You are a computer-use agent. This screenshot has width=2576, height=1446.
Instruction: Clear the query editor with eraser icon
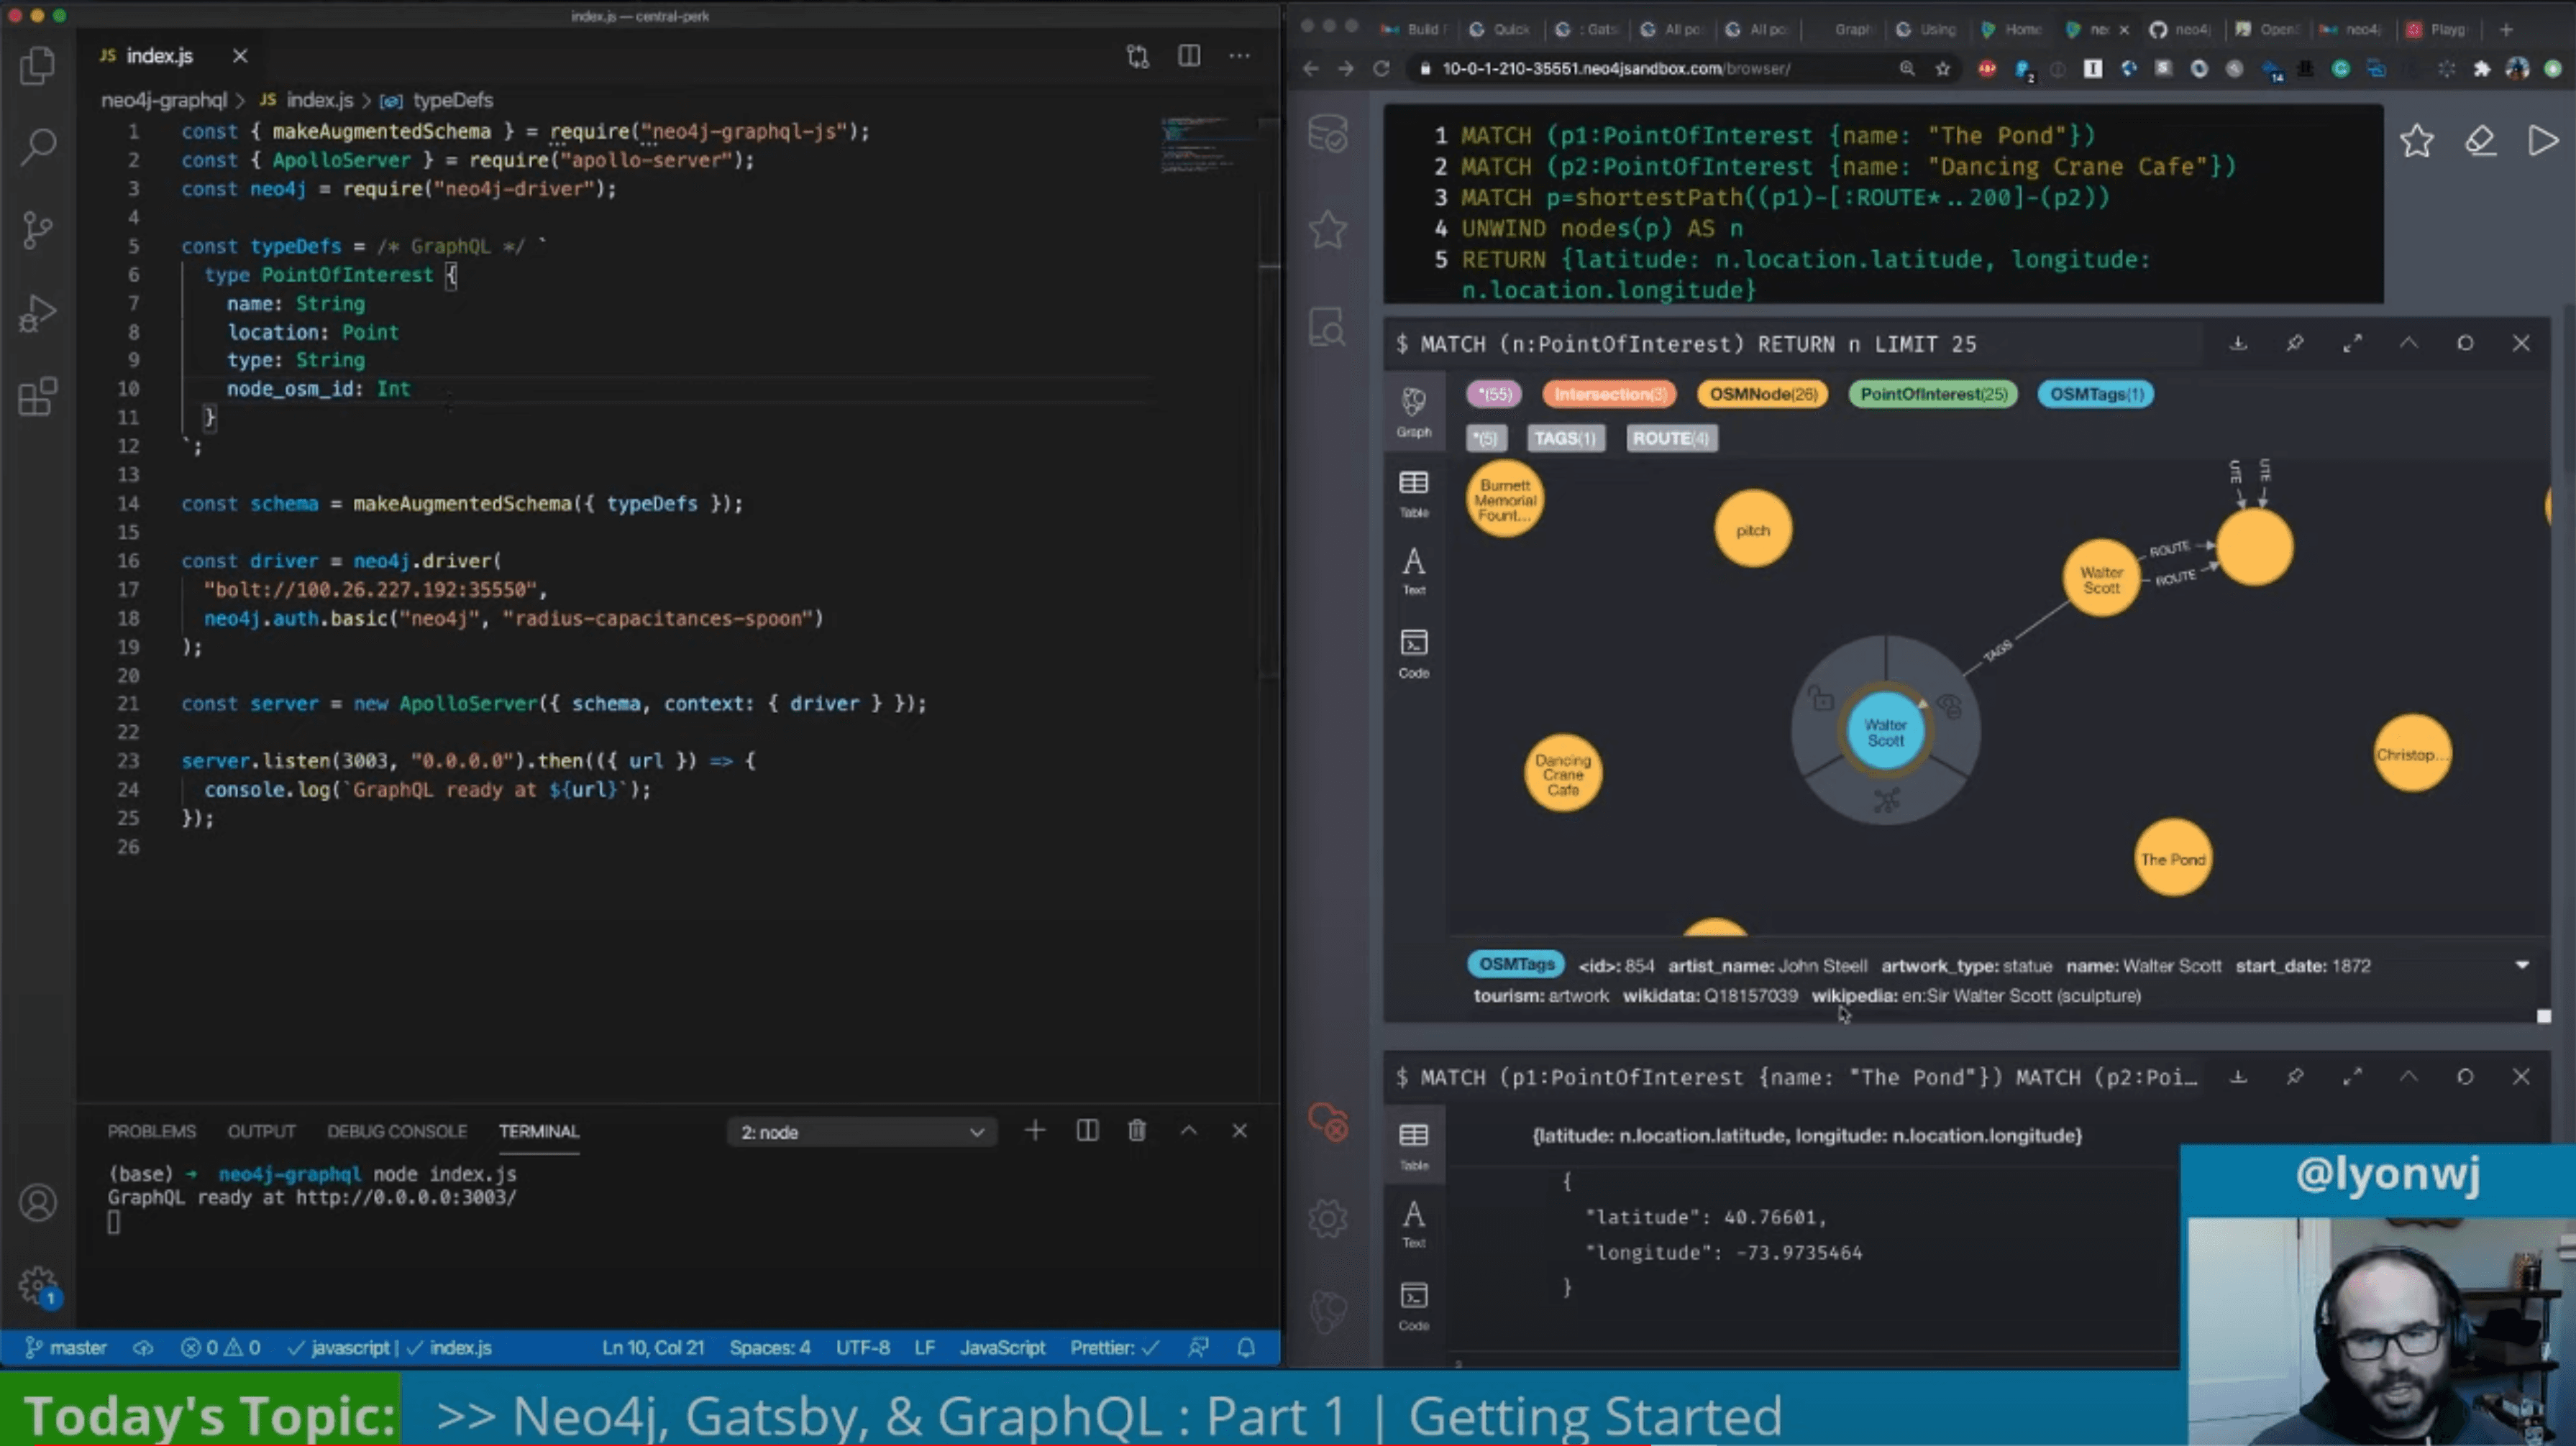2480,141
